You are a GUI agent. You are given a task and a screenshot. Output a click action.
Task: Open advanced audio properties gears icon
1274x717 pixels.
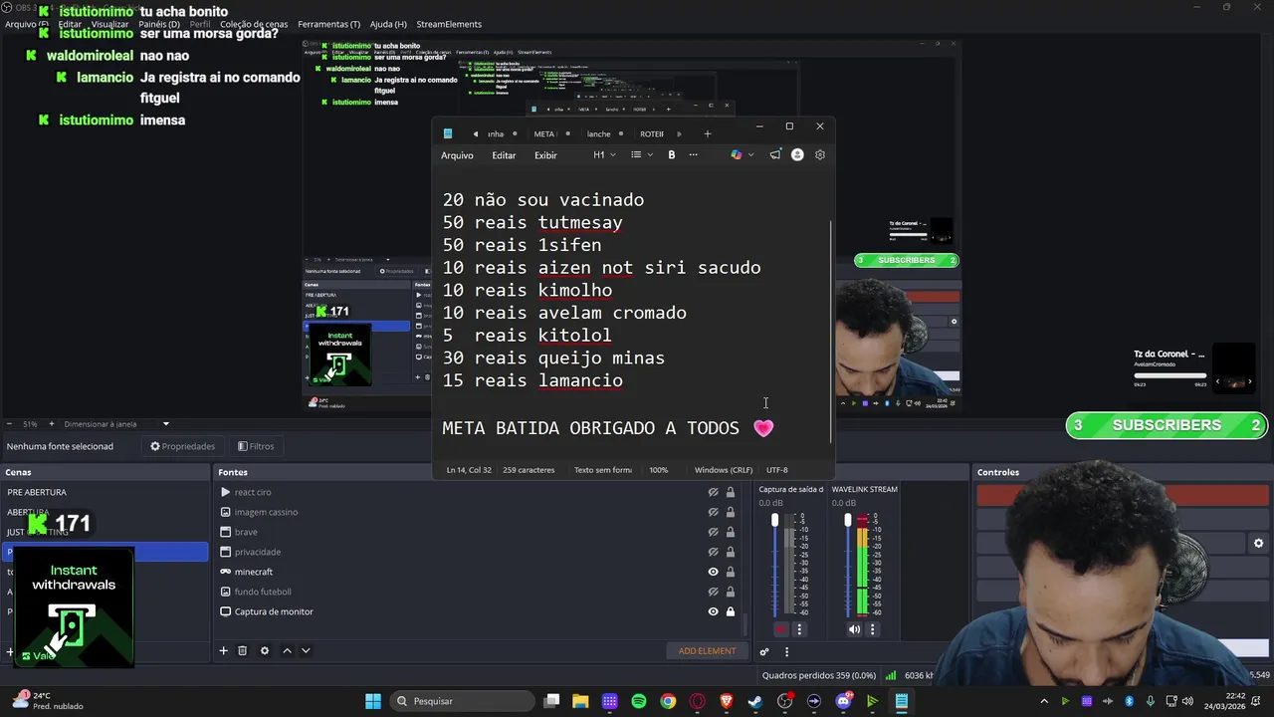click(x=764, y=652)
